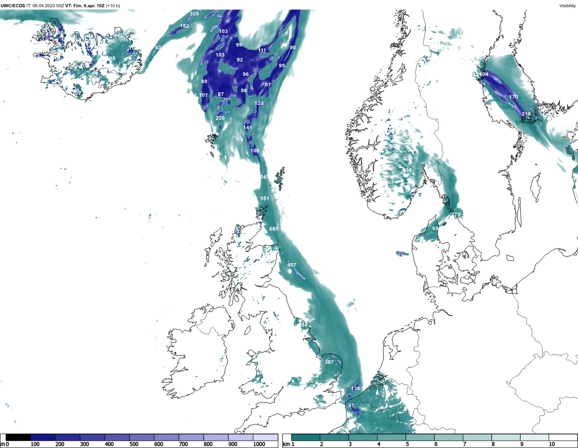Click the 300–400 m legend swatch
This screenshot has height=448, width=578.
[93, 438]
